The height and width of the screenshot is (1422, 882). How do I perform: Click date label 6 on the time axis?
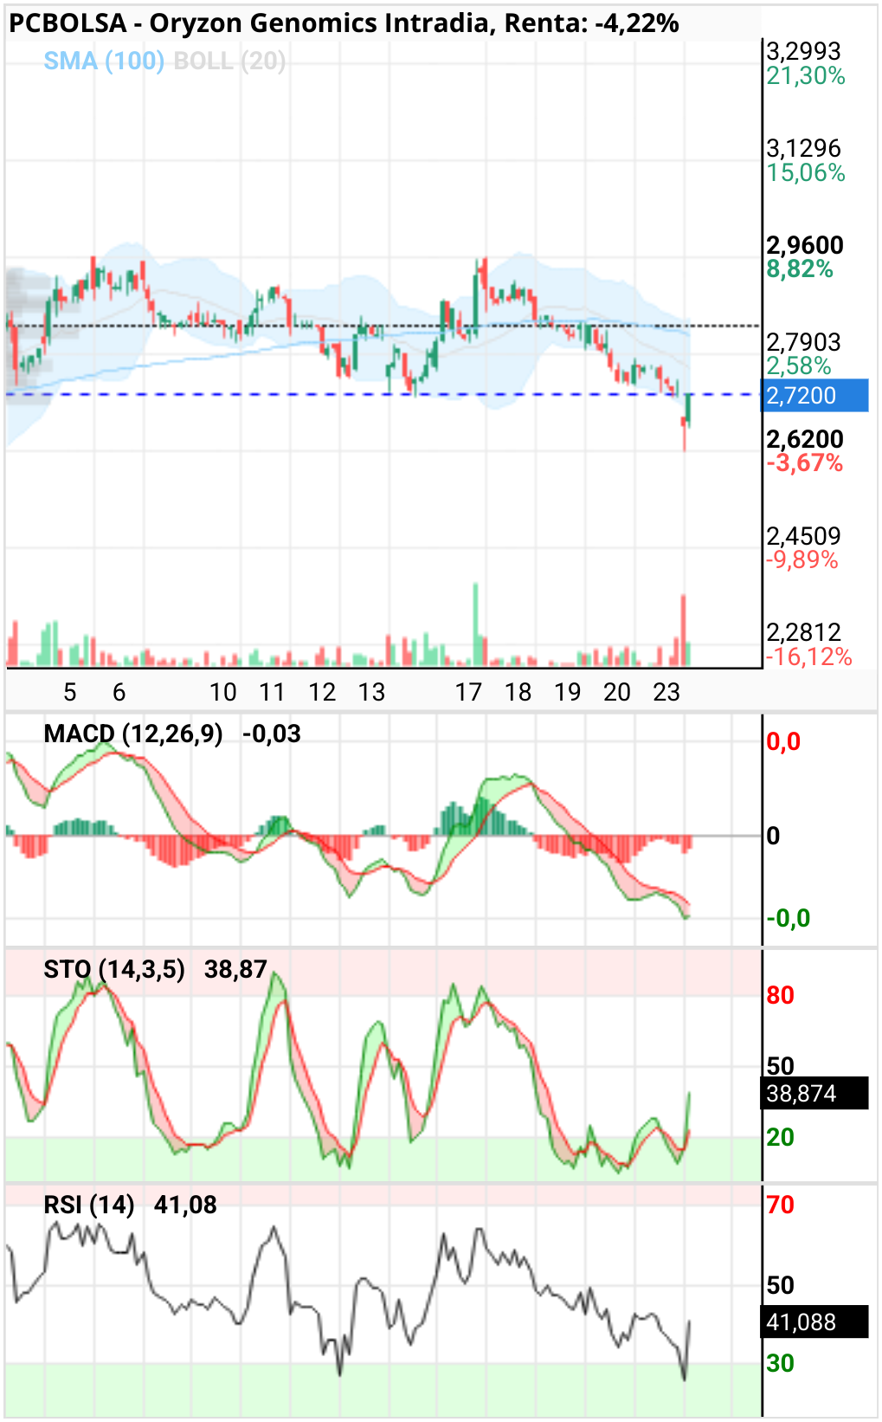click(119, 692)
